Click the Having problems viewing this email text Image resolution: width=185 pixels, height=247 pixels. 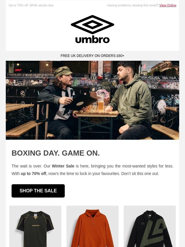pos(133,5)
